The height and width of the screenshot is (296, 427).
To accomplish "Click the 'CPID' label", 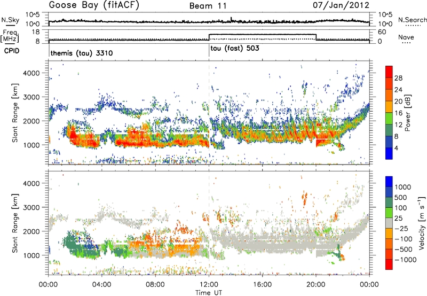I will pyautogui.click(x=12, y=51).
